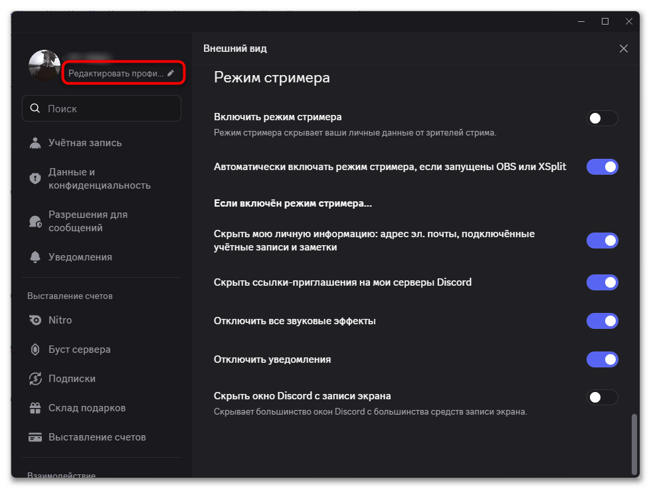651x489 pixels.
Task: Enable the Включить режим стримера switch
Action: click(602, 118)
